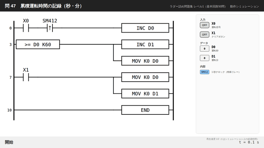264x148 pixels.
Task: Open the 動作シミュレーション header link
Action: pos(245,6)
